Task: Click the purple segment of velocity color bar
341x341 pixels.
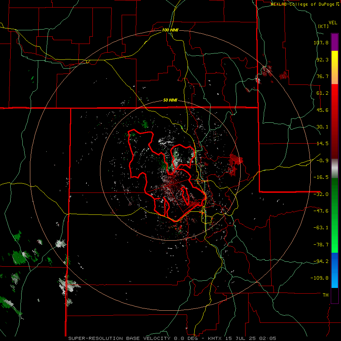Action: click(335, 42)
